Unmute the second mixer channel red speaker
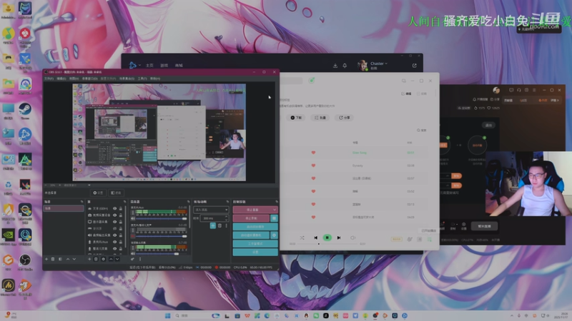 [133, 236]
